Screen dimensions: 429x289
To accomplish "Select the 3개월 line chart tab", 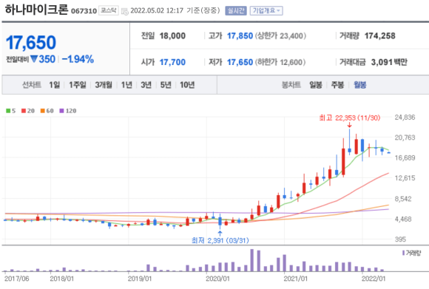I will point(104,85).
